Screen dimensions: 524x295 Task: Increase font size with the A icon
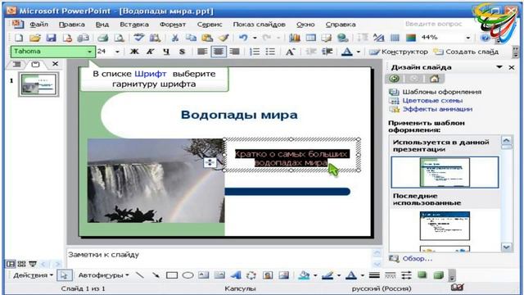point(290,52)
